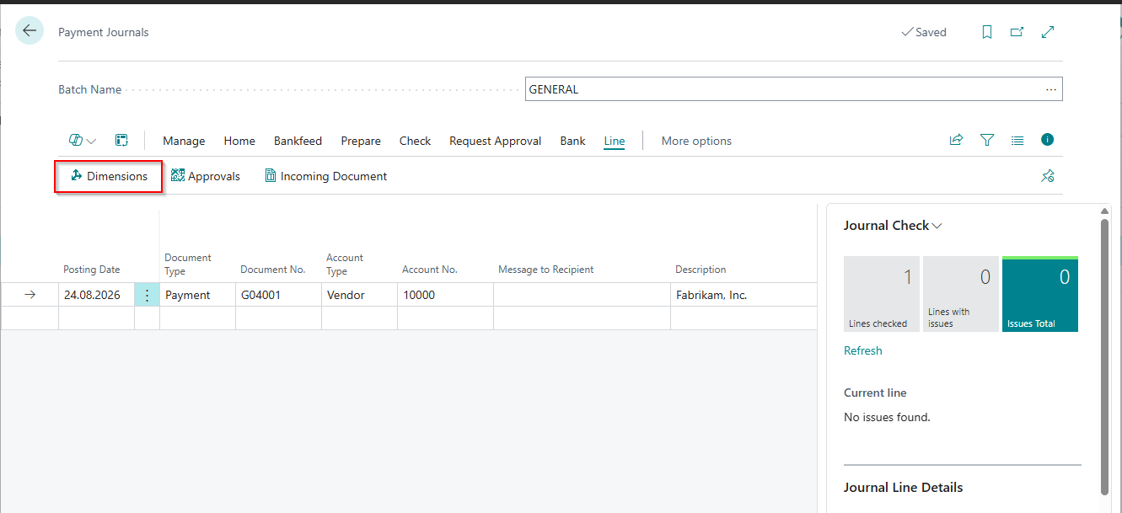This screenshot has height=513, width=1122.
Task: Click the Refresh link
Action: [x=862, y=350]
